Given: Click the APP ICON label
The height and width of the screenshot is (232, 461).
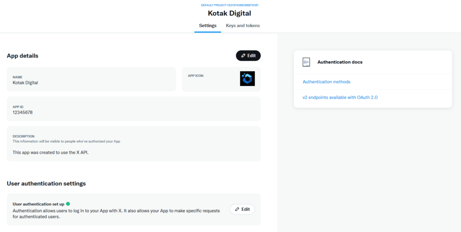Looking at the screenshot, I should coord(195,76).
